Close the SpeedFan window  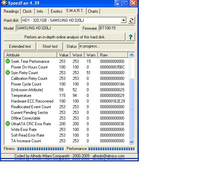click(x=133, y=3)
